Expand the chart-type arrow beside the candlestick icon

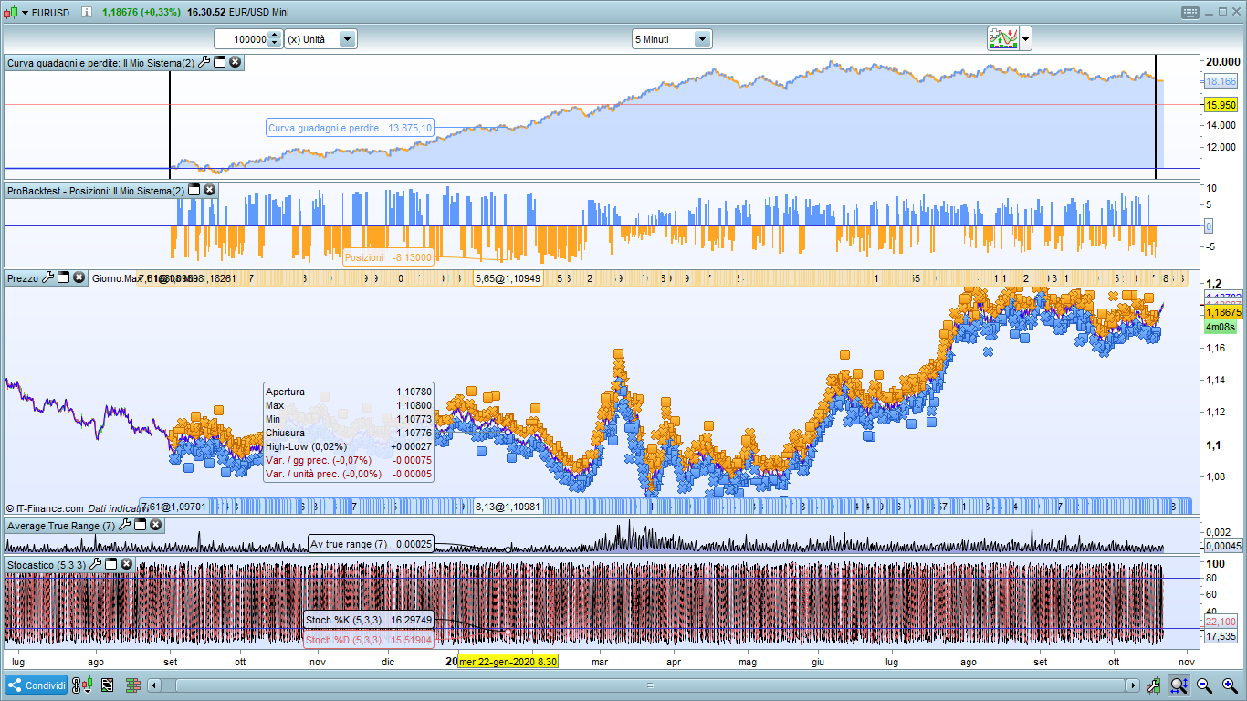point(24,13)
